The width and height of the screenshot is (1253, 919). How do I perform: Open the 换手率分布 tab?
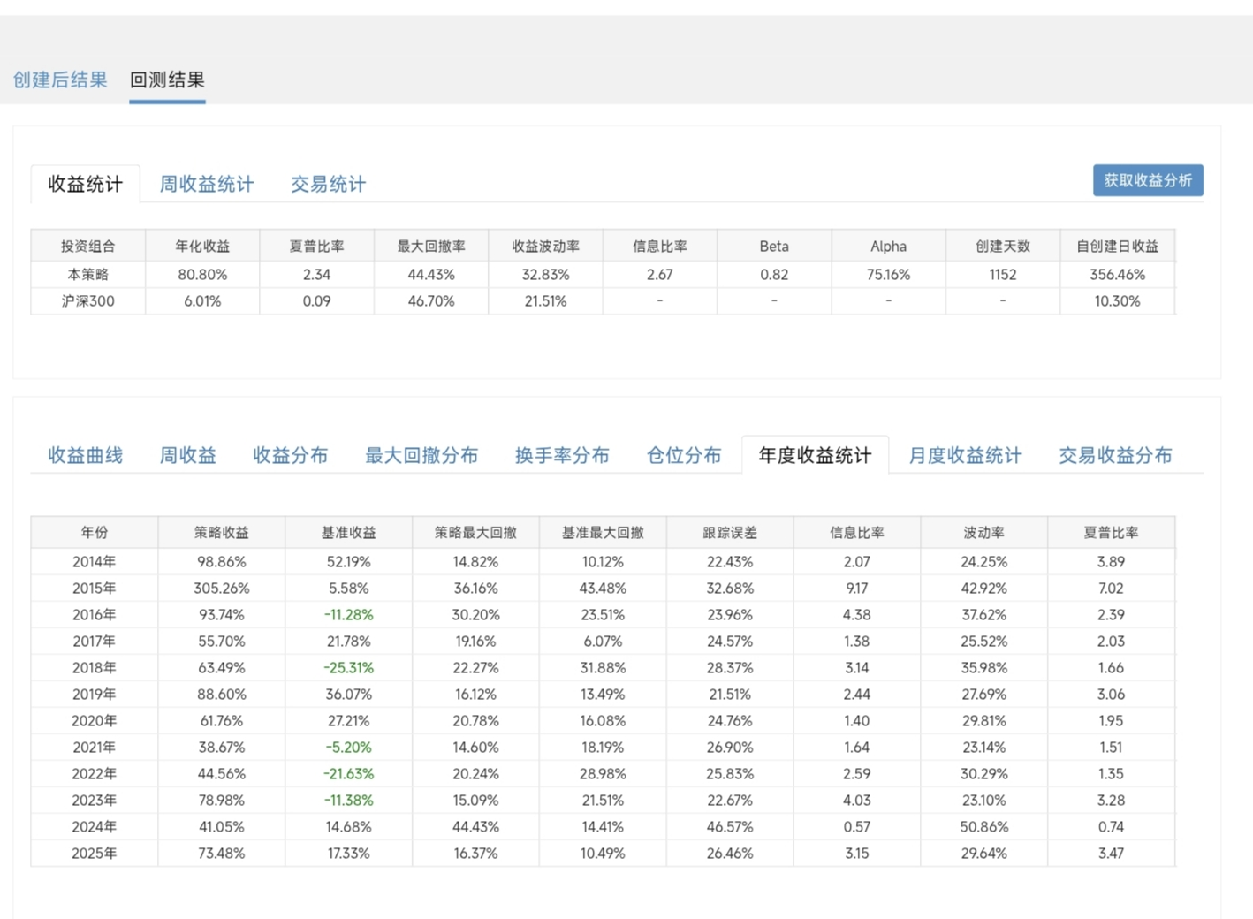tap(562, 455)
